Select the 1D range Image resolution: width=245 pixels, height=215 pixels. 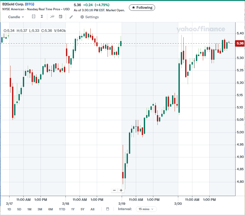point(9,209)
